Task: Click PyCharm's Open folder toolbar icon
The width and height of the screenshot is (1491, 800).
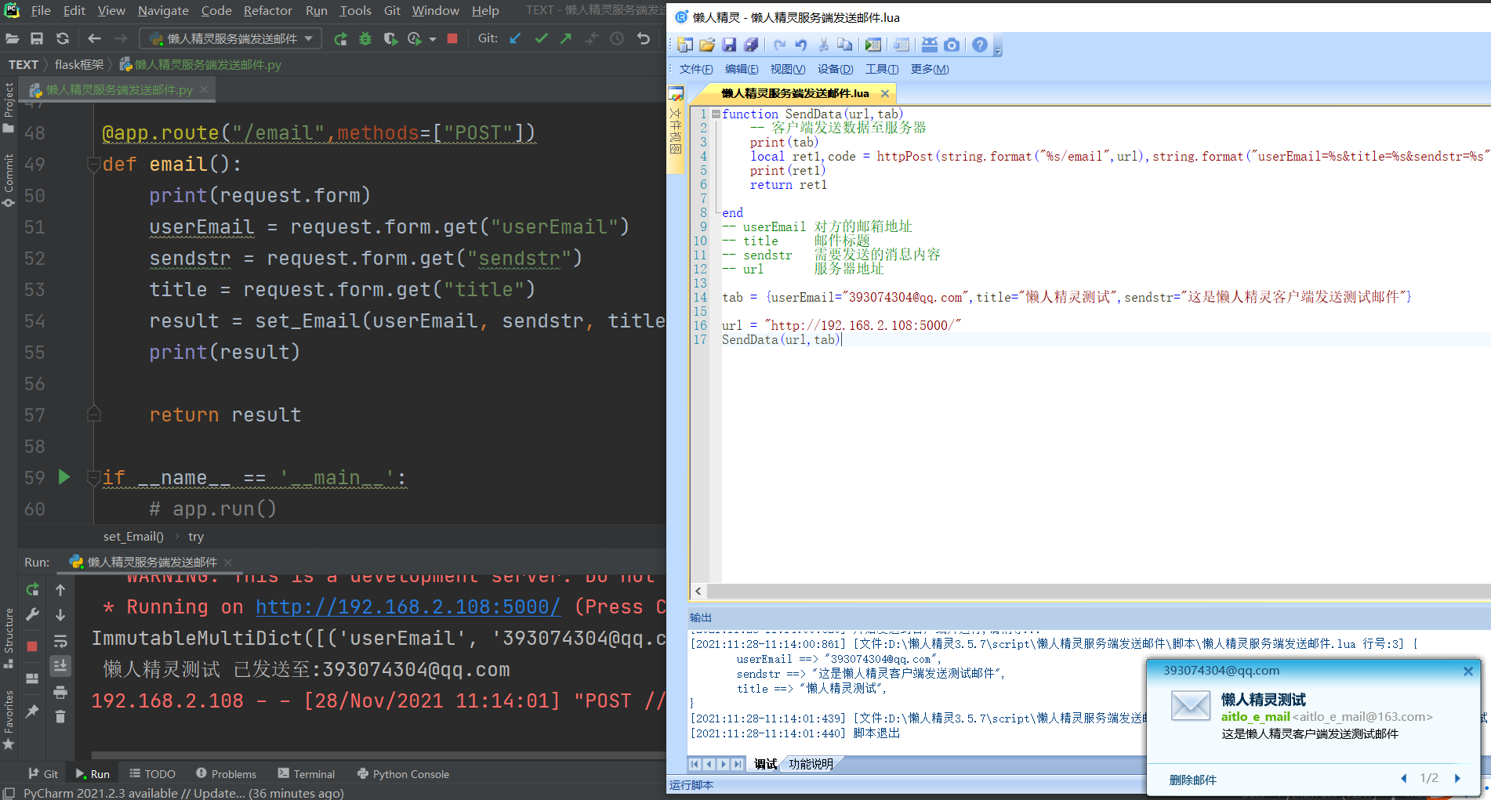Action: (x=12, y=38)
